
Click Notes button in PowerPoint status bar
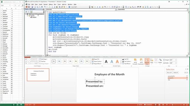click(140, 105)
